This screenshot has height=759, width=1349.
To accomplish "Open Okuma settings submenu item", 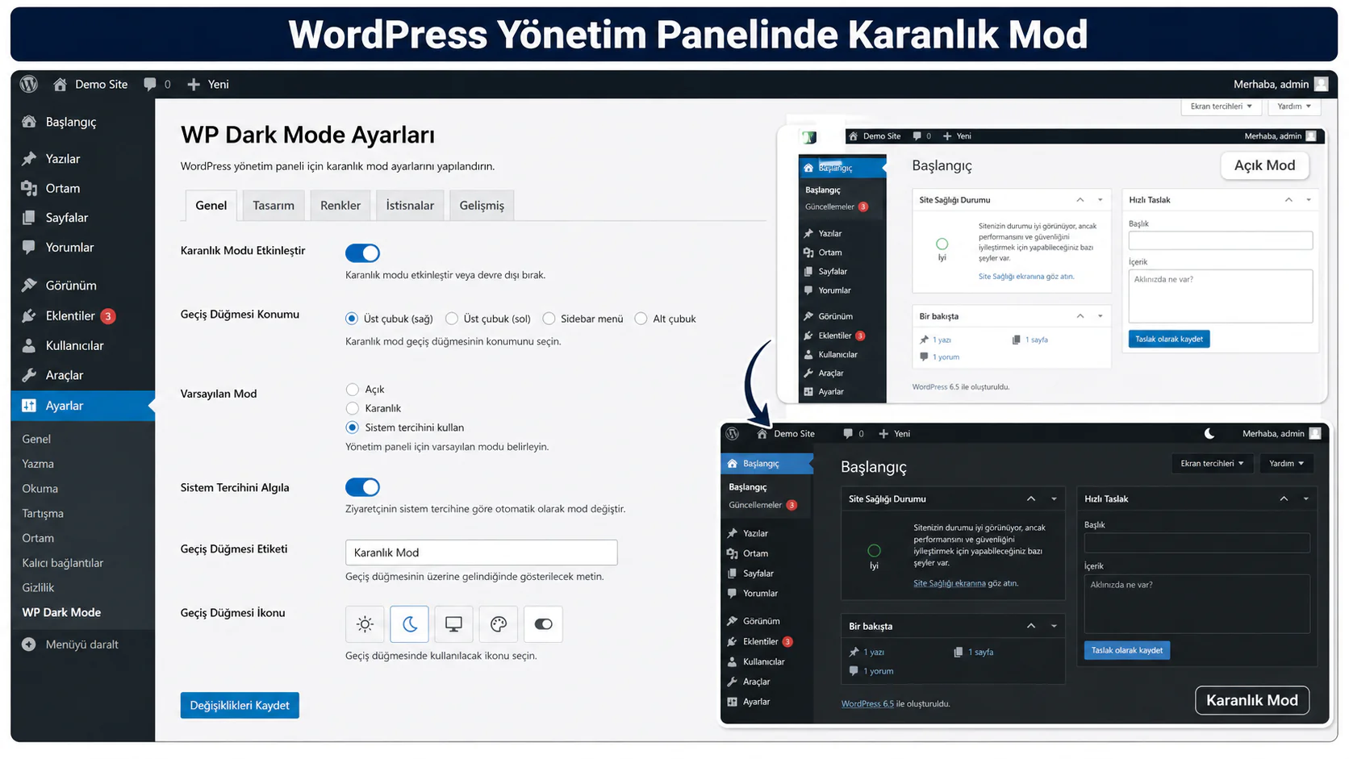I will click(40, 489).
